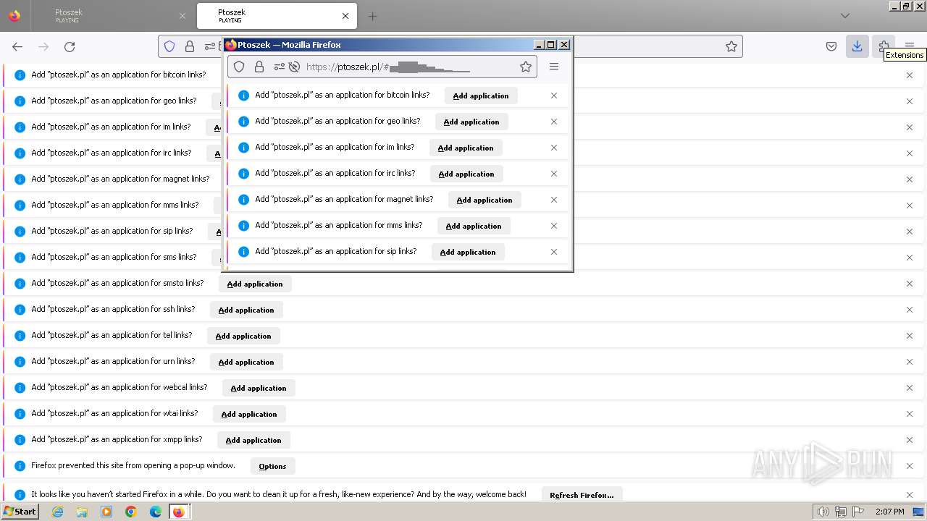Screen dimensions: 927x521
Task: Dismiss tel links notification bar
Action: [910, 336]
